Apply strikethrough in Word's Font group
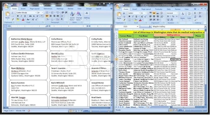This screenshot has width=210, height=115. 30,16
